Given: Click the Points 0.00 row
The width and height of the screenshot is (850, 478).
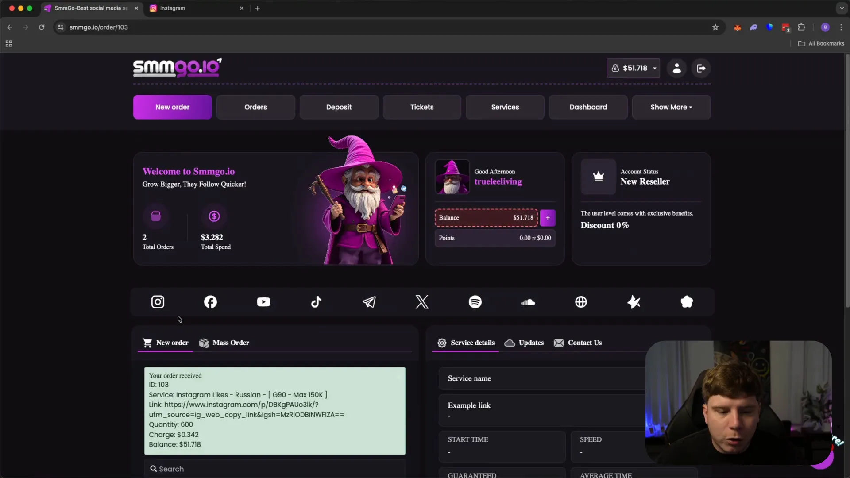Looking at the screenshot, I should (495, 238).
